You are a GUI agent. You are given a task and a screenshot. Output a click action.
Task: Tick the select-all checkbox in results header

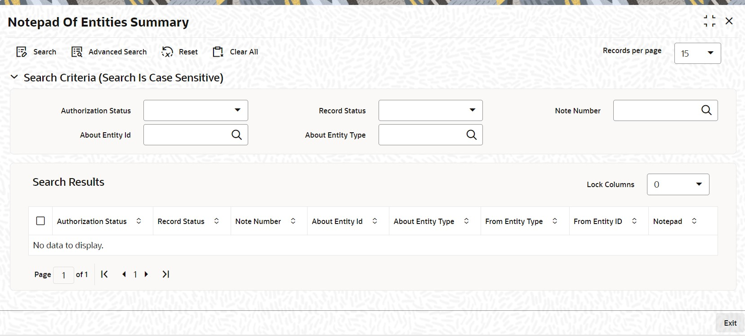click(x=40, y=221)
